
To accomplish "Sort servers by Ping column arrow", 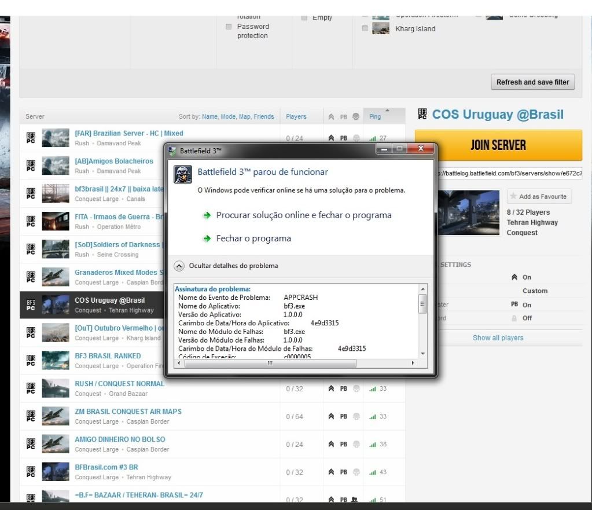I will (387, 111).
